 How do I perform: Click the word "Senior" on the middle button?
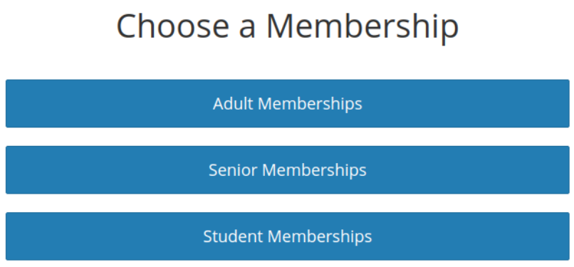coord(233,170)
